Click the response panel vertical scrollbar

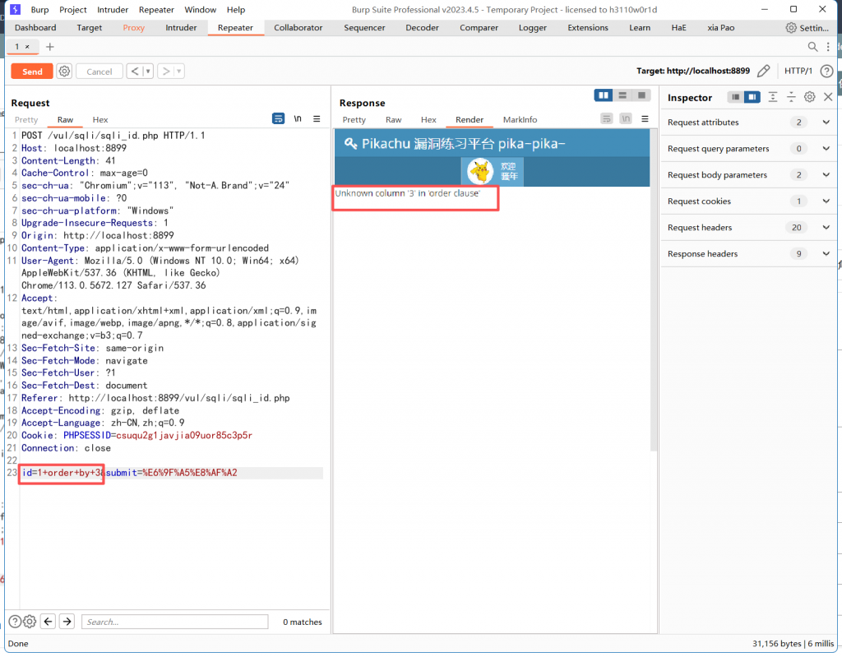click(x=655, y=288)
